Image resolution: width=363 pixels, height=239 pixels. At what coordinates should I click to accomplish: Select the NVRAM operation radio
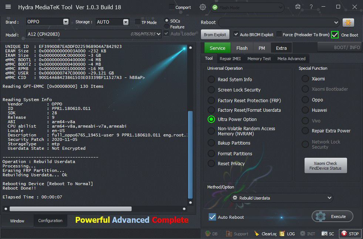(211, 131)
